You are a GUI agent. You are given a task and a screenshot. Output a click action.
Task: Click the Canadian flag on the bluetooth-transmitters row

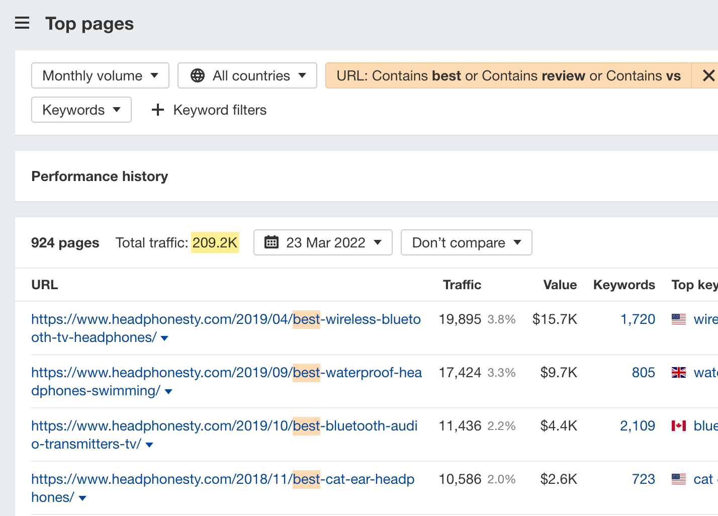click(x=680, y=425)
